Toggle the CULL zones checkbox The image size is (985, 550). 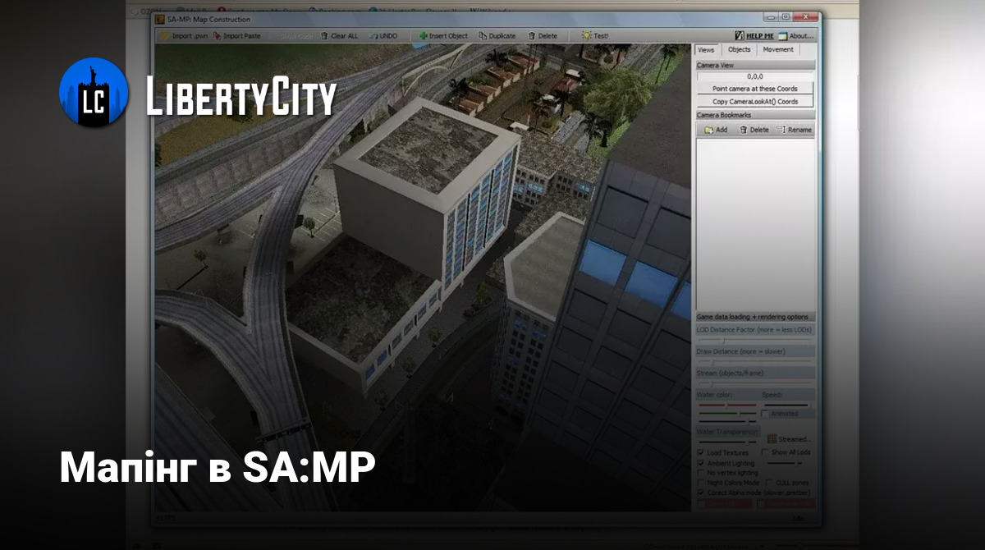pos(768,483)
